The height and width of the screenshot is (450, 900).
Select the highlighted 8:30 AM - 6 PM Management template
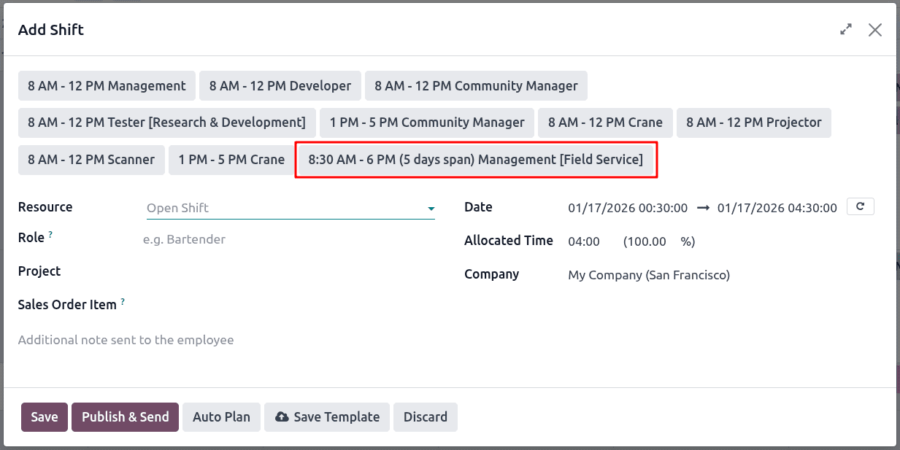click(476, 159)
